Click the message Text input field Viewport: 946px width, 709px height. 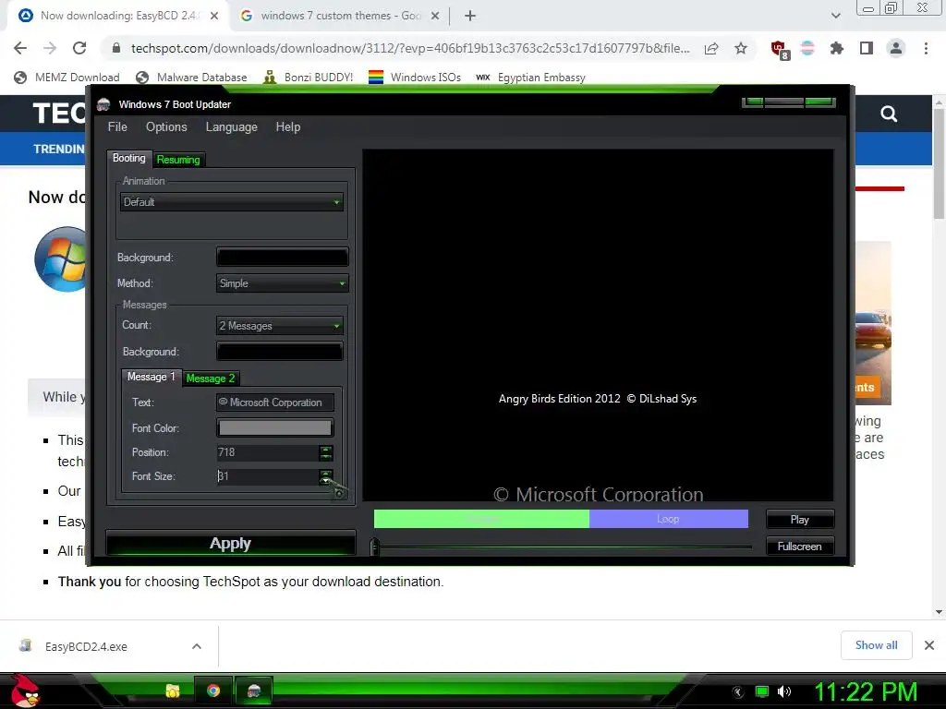[x=275, y=403]
